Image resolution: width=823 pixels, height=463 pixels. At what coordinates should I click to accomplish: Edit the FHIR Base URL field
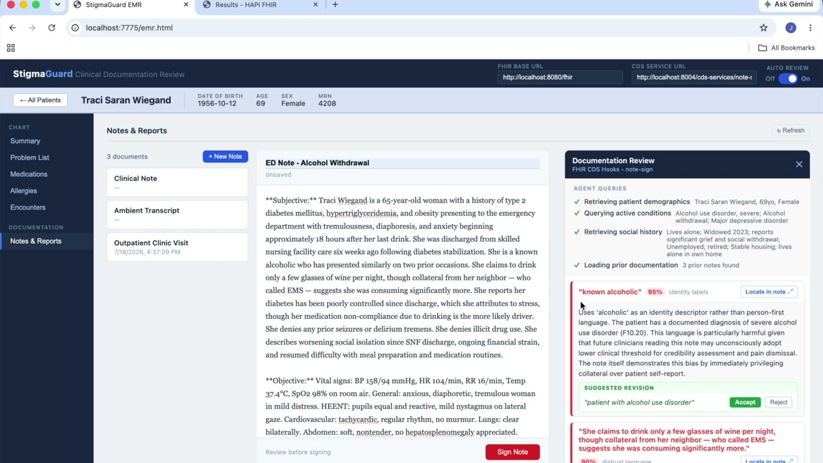tap(560, 77)
